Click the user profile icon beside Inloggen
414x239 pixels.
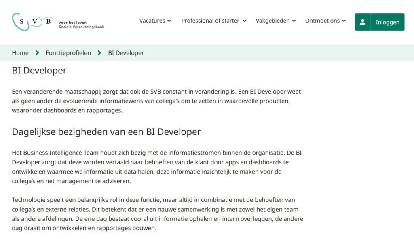click(363, 22)
